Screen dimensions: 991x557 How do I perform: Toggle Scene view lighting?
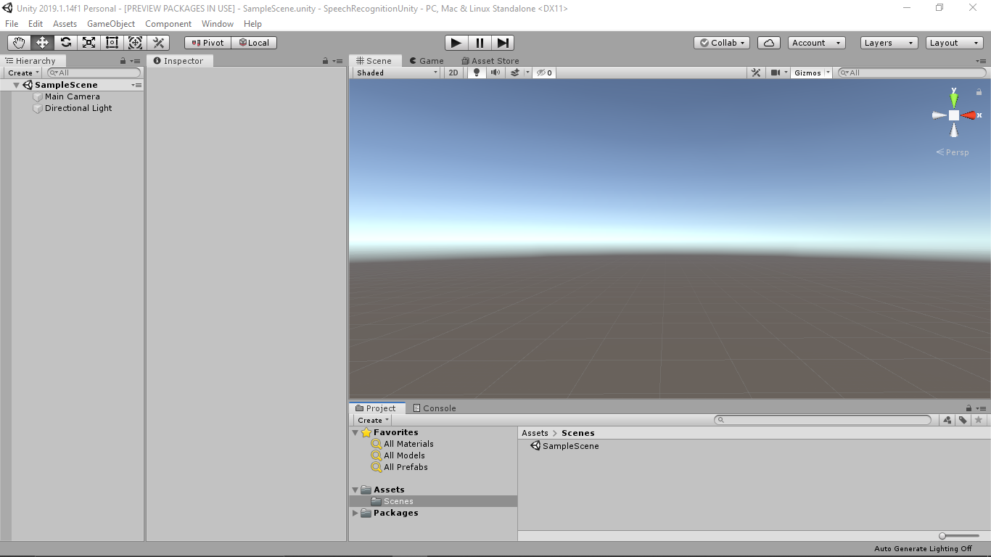coord(475,73)
